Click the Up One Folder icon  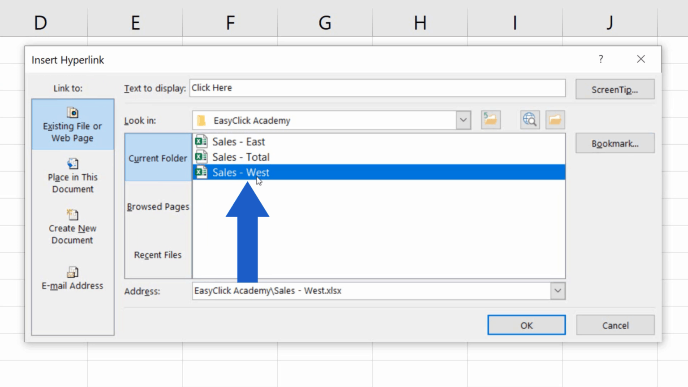pyautogui.click(x=490, y=120)
